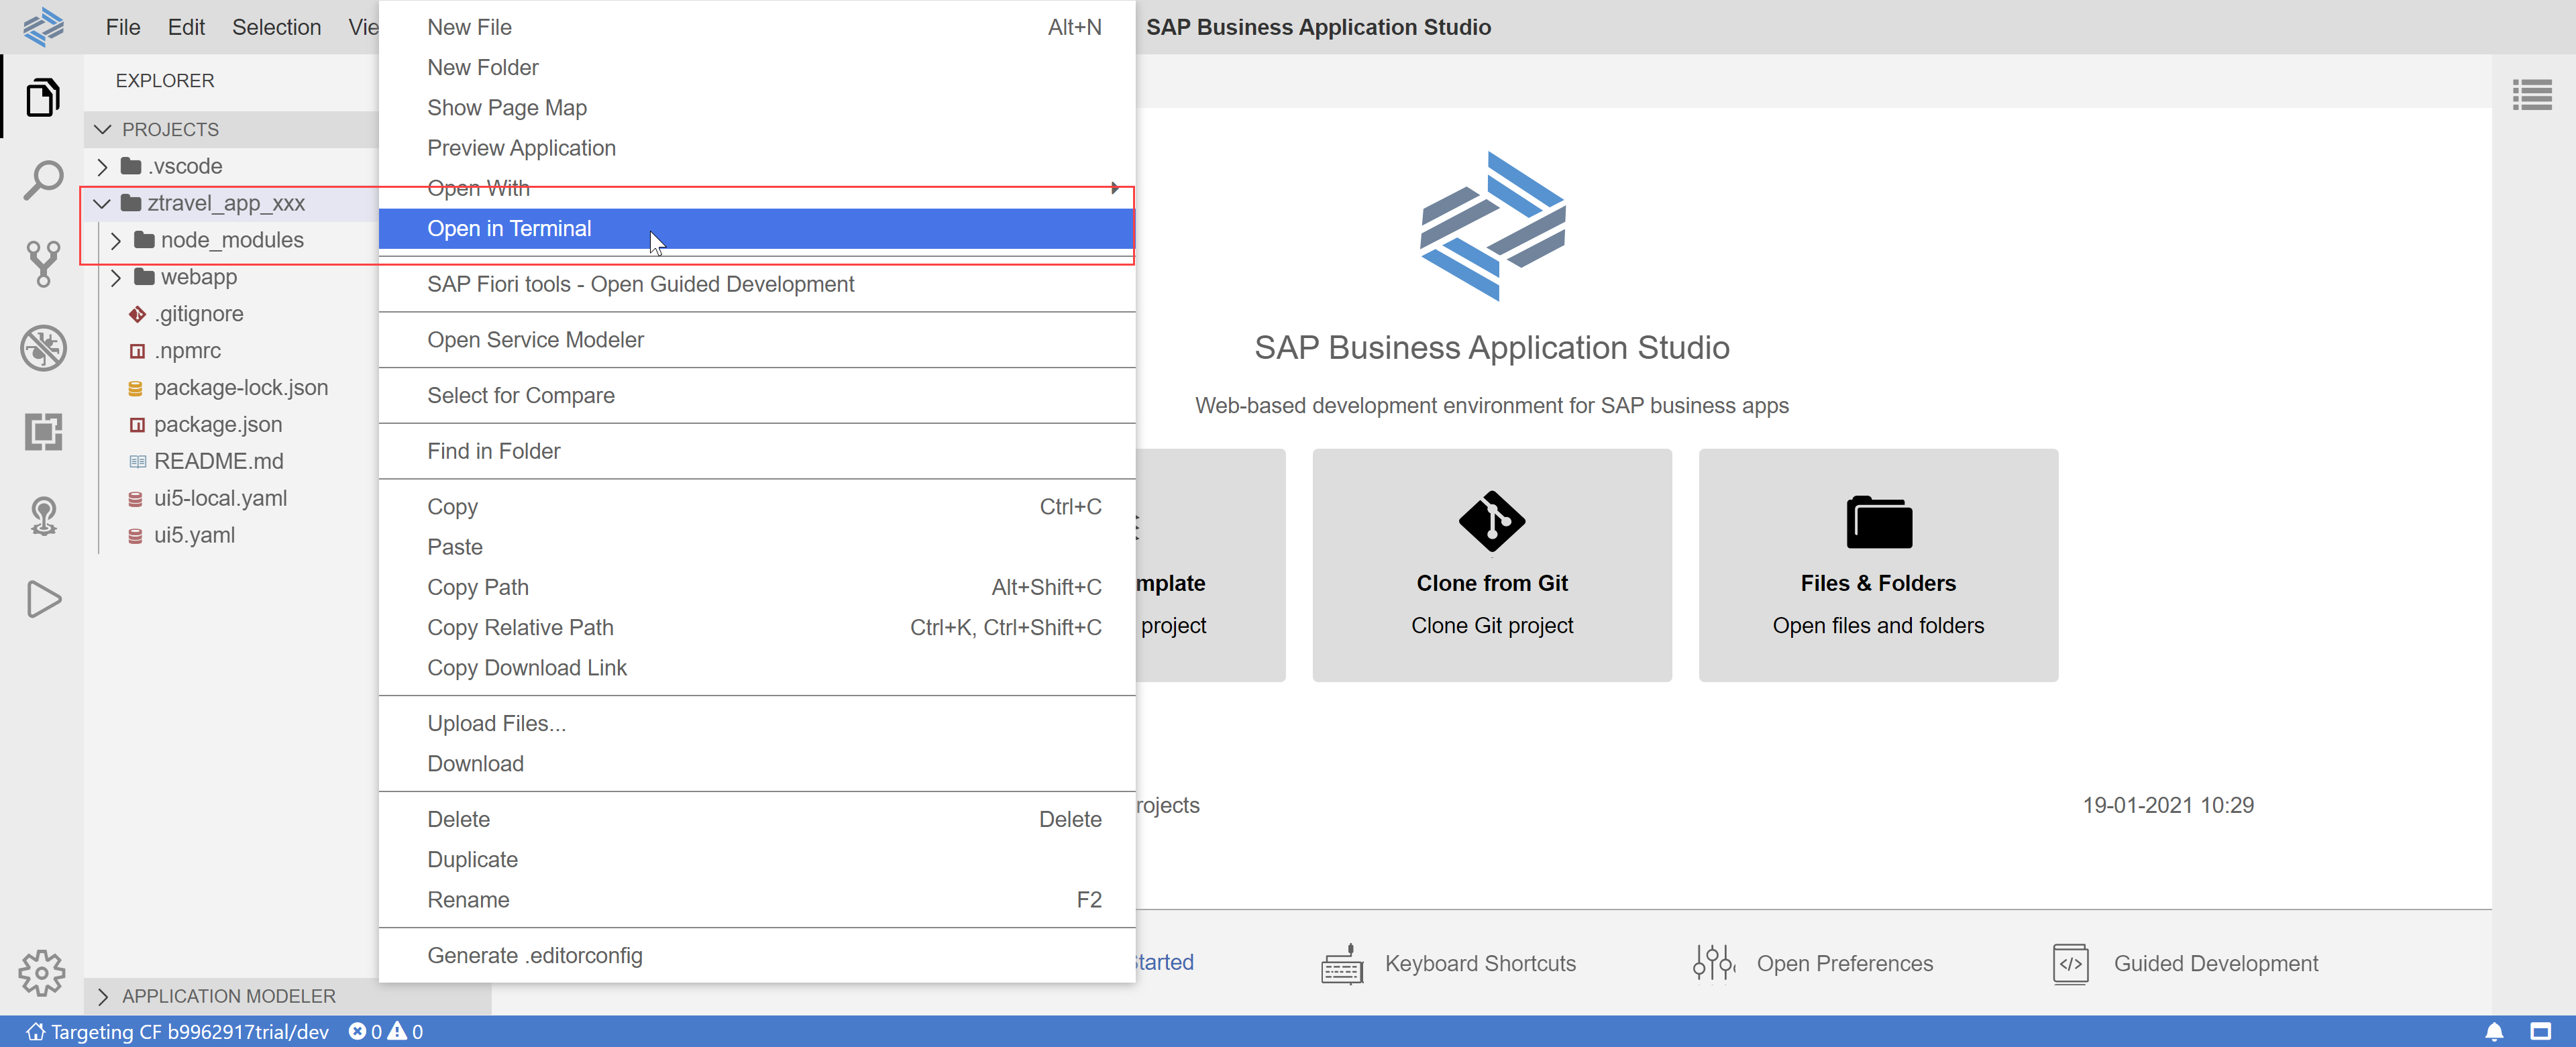Expand the node_modules folder
The image size is (2576, 1047).
point(117,240)
